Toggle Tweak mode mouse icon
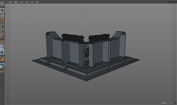This screenshot has width=177, height=105. click(x=2, y=47)
